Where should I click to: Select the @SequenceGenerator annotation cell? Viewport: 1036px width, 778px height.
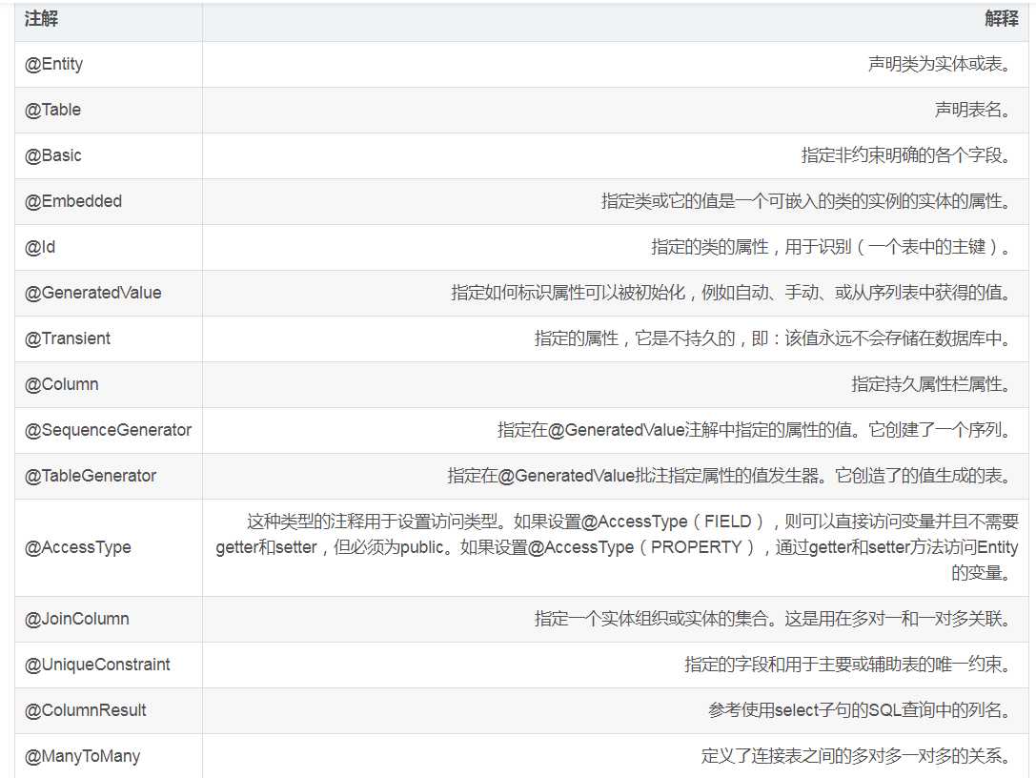pos(108,430)
